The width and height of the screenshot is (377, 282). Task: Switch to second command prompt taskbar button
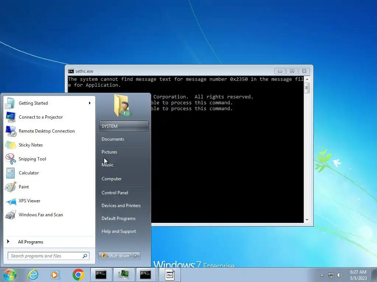click(x=146, y=275)
